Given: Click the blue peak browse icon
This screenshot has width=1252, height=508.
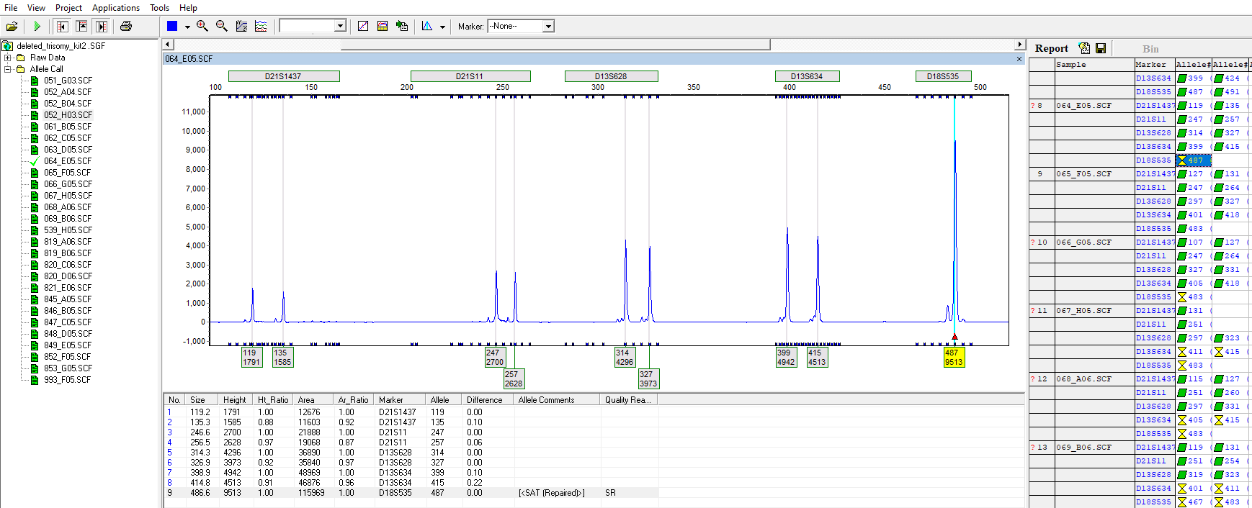Looking at the screenshot, I should click(x=427, y=27).
